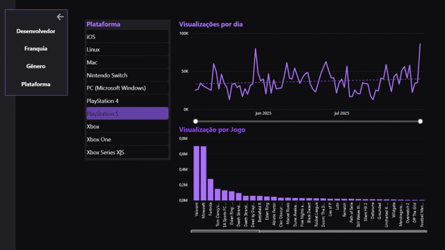Screen dimensions: 445x250
Task: Switch to the Gênero filter
Action: point(36,66)
